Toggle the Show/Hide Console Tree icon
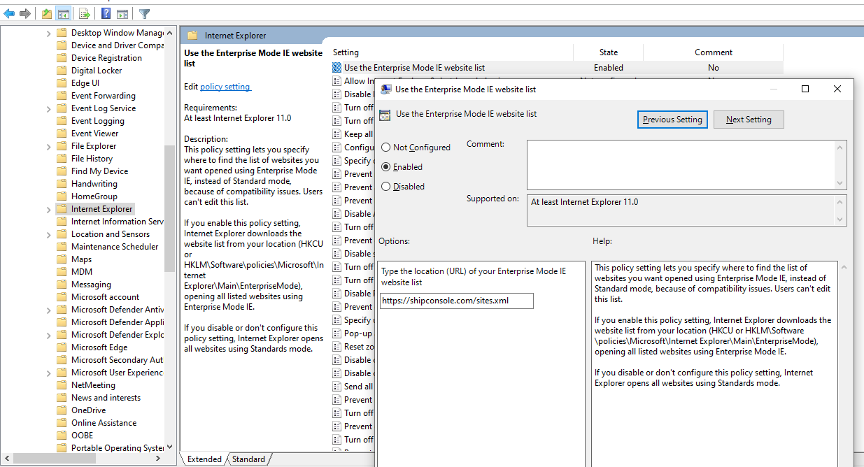 click(x=63, y=13)
